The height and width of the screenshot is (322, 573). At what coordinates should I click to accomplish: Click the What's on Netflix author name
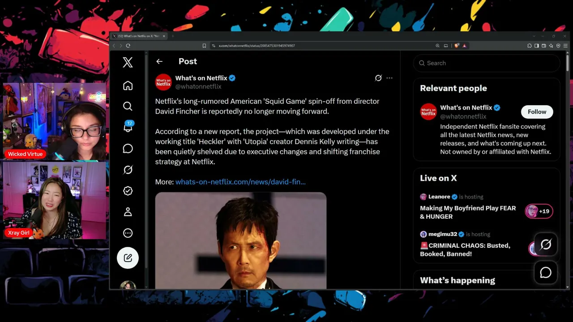coord(201,78)
